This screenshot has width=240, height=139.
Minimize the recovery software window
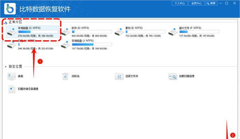click(220, 3)
